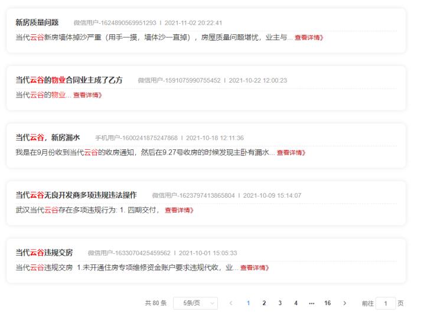Focus the 前往 page number input
The height and width of the screenshot is (327, 437).
point(386,303)
